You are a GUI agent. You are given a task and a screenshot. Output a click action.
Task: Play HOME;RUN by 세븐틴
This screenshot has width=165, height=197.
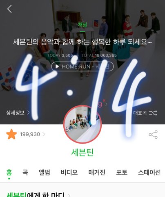(82, 66)
